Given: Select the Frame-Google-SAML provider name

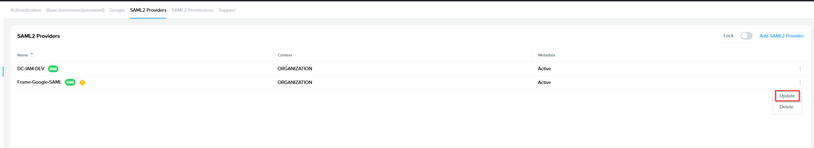Looking at the screenshot, I should coord(39,82).
